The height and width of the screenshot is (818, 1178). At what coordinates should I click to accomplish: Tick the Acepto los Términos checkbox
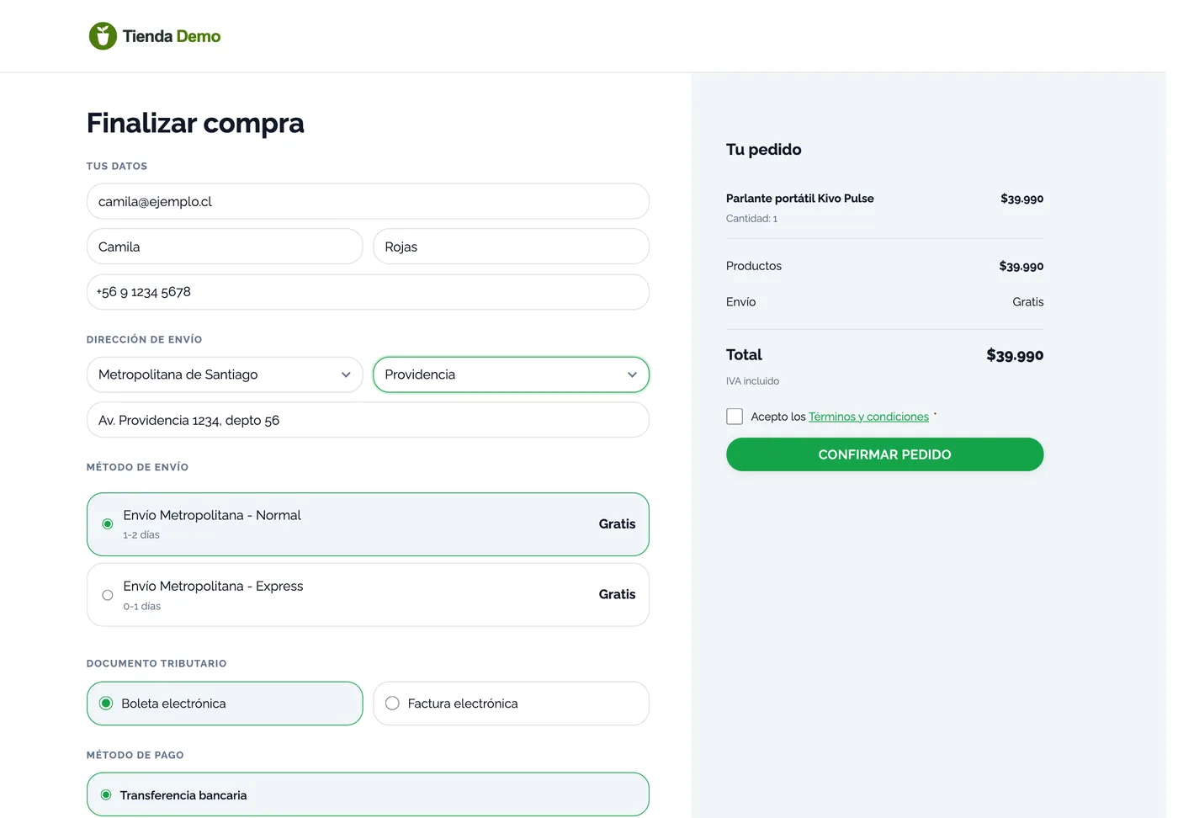(x=735, y=417)
